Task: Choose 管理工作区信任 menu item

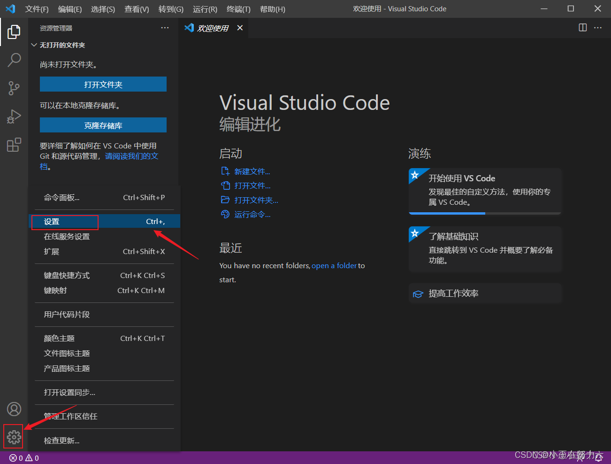Action: [x=104, y=417]
